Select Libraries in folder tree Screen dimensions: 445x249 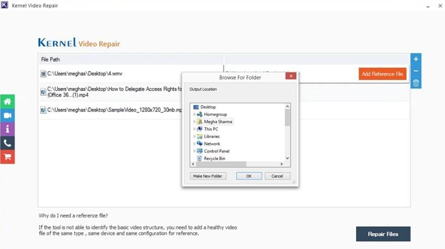(x=212, y=137)
